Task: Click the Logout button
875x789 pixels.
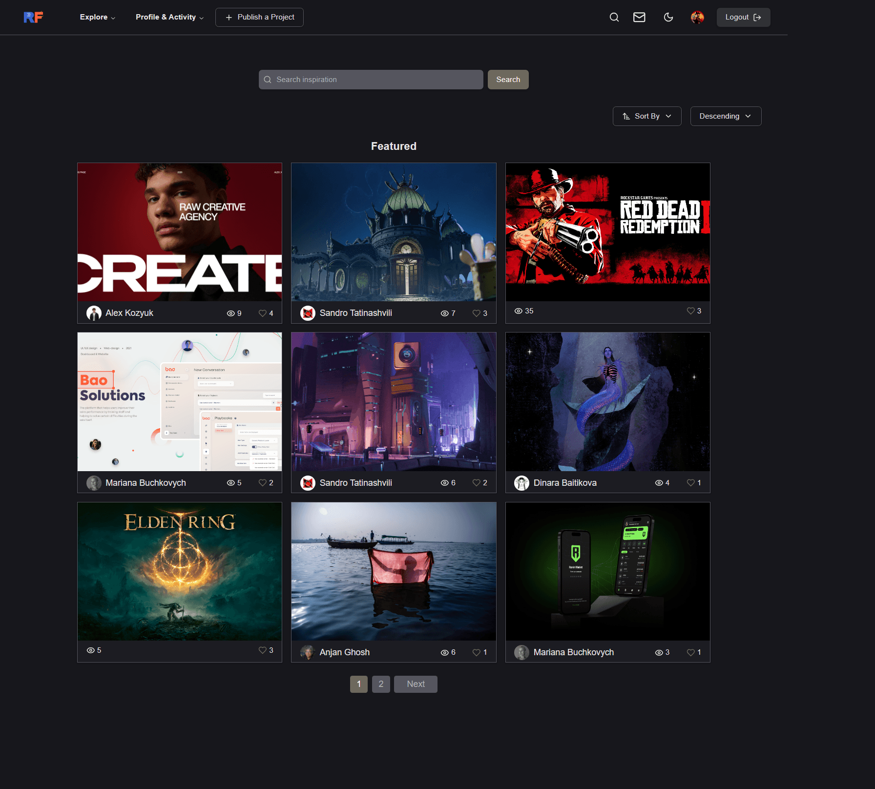Action: [x=743, y=17]
